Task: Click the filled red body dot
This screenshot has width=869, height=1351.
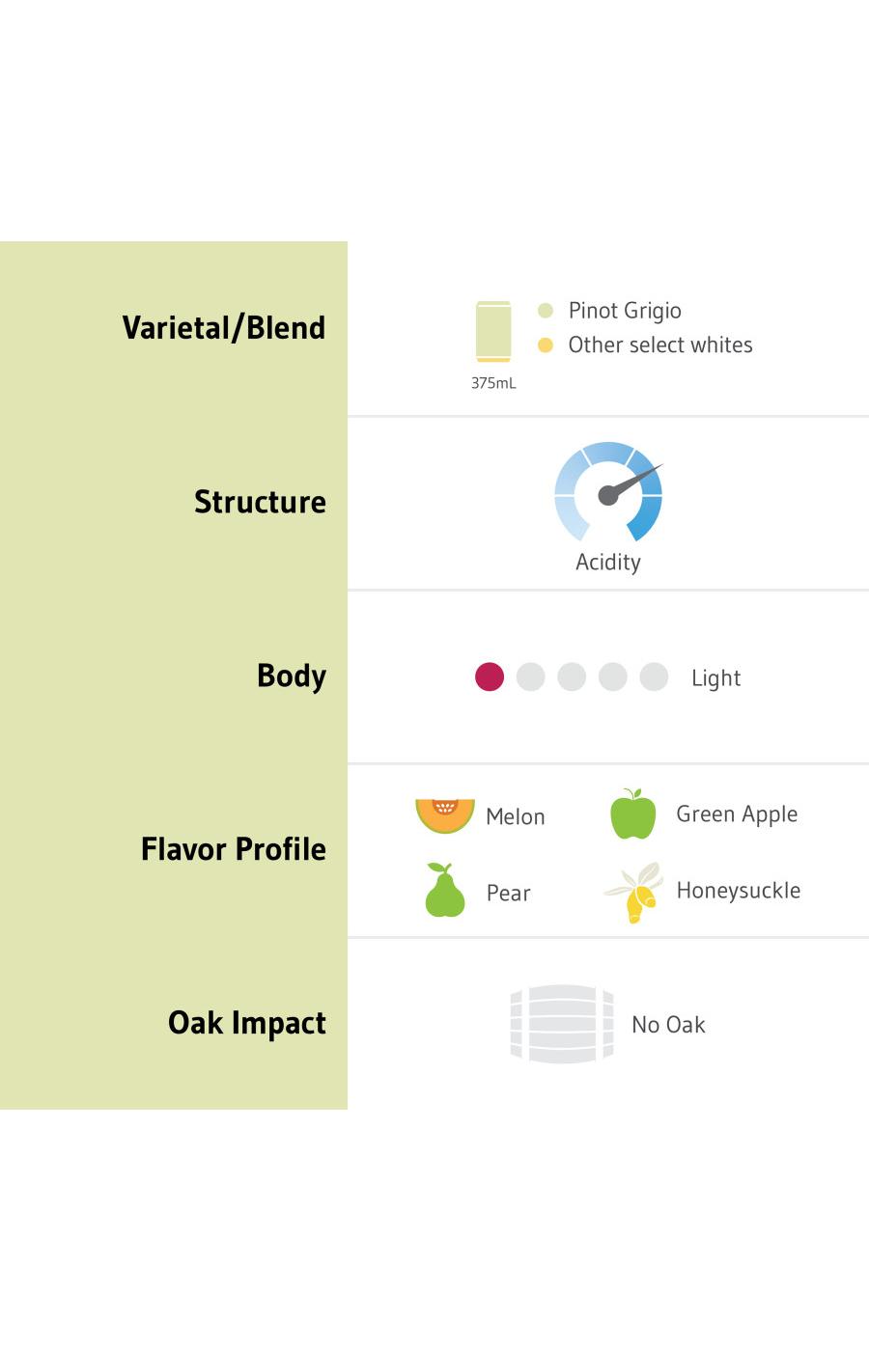Action: tap(490, 677)
